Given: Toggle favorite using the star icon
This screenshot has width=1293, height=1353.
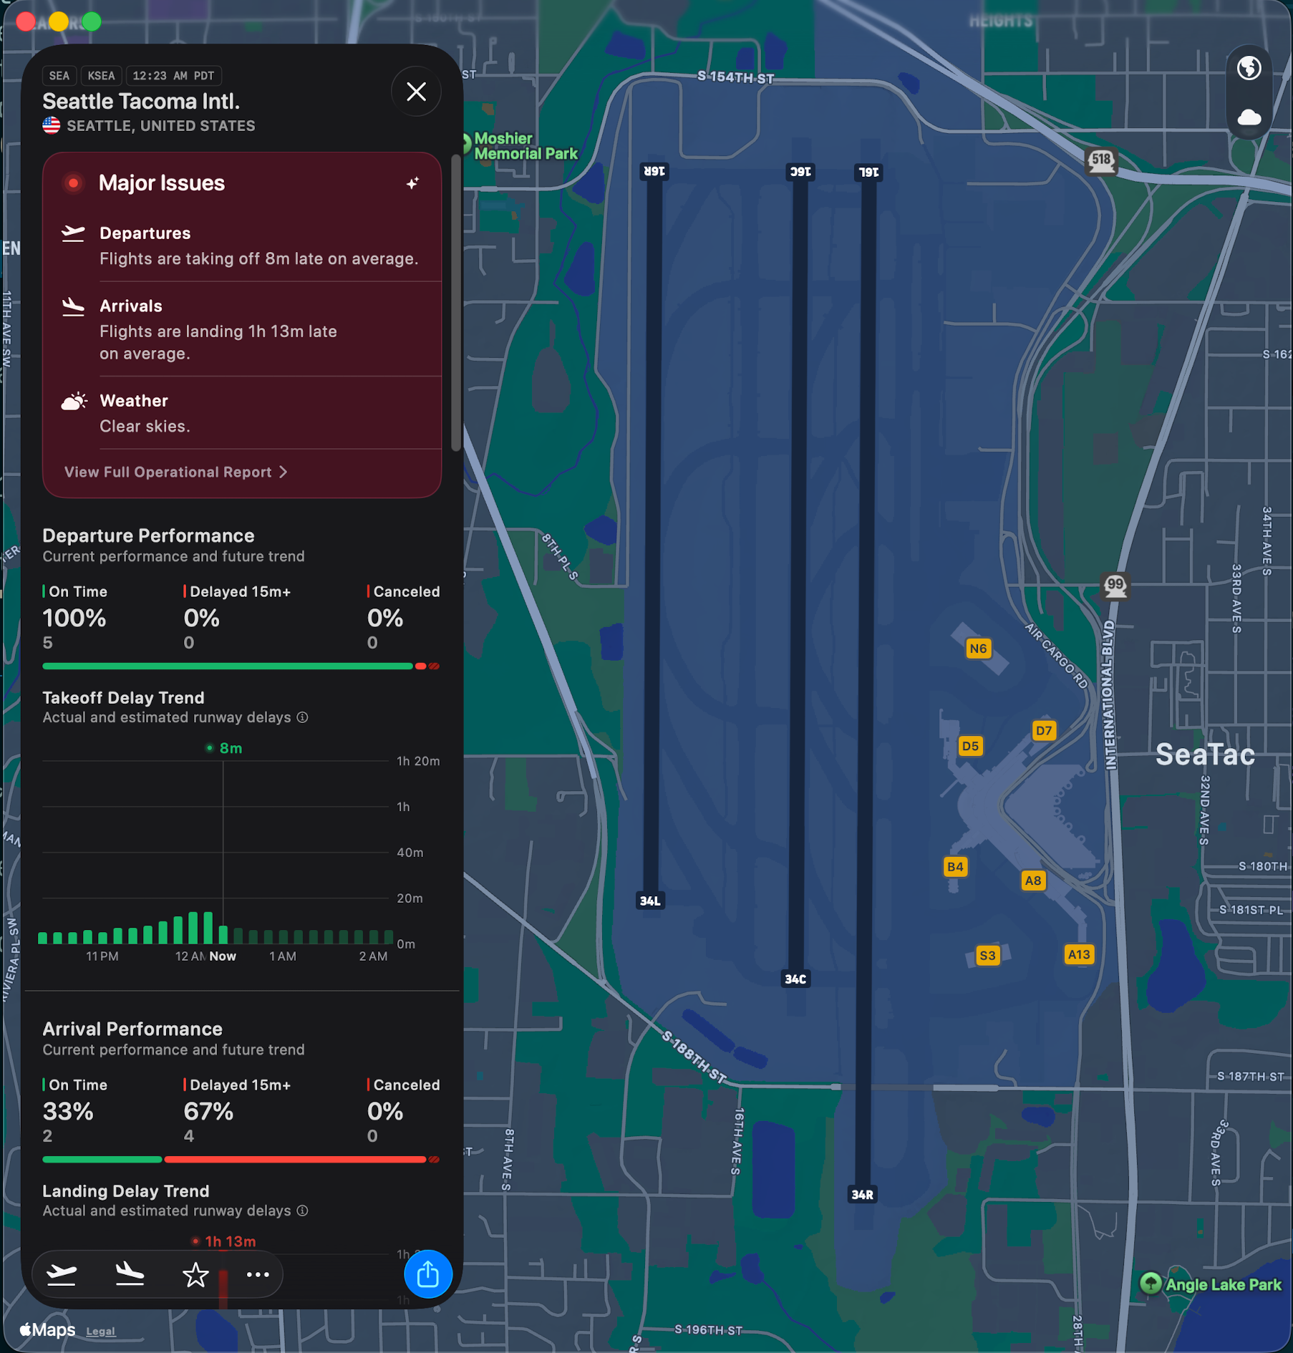Looking at the screenshot, I should pyautogui.click(x=195, y=1274).
